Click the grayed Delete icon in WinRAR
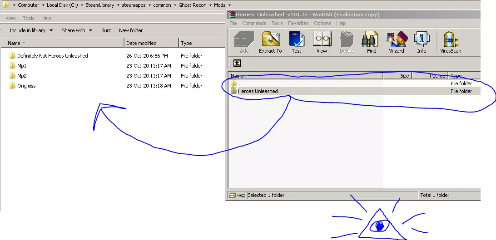This screenshot has width=496, height=240. pos(347,39)
